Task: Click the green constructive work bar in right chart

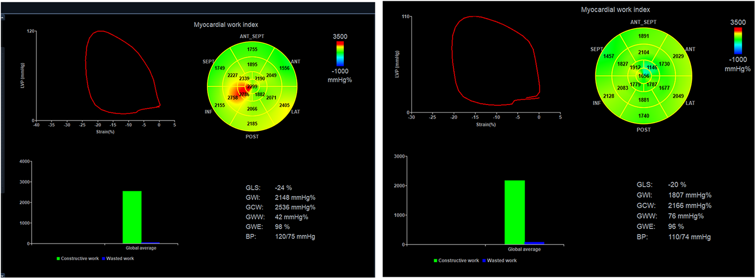Action: [514, 212]
